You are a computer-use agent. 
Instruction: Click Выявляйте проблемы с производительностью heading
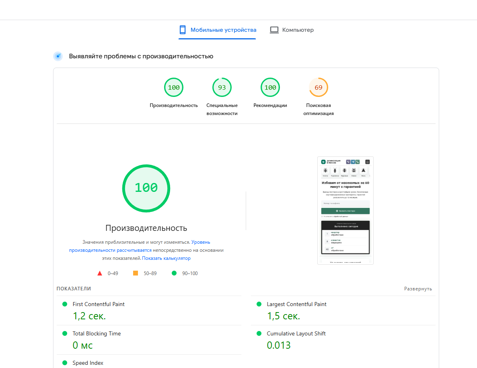(141, 56)
